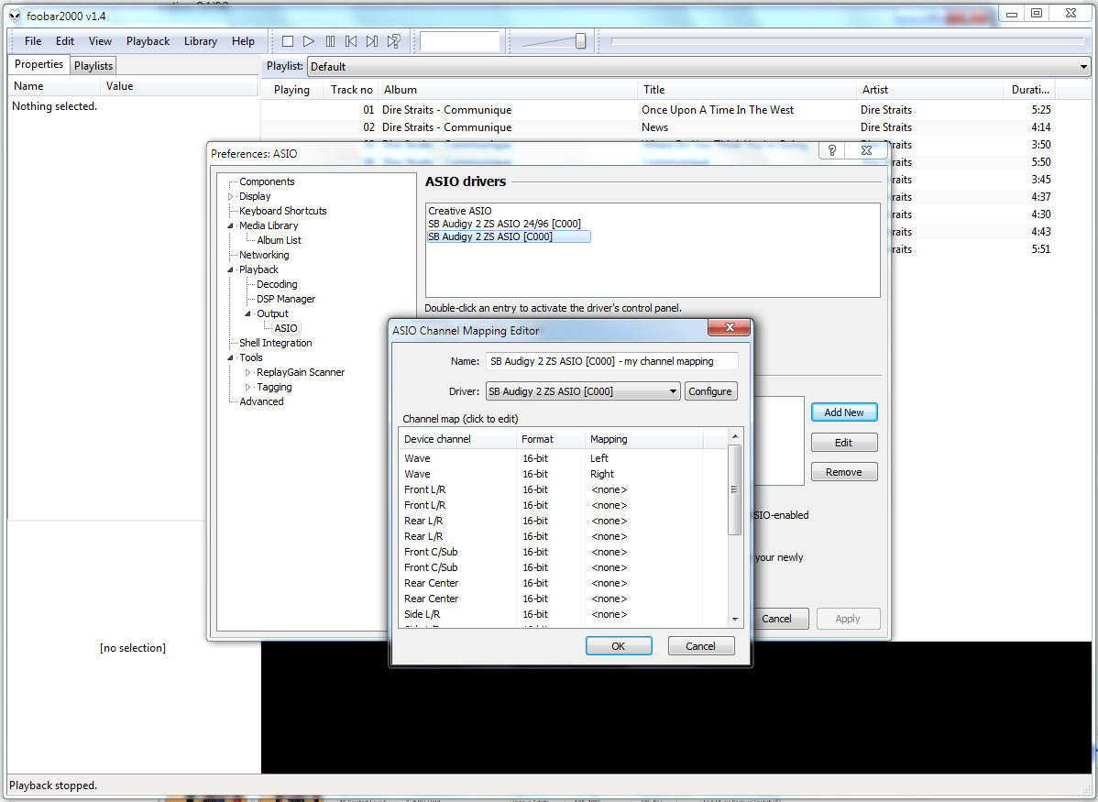Select Shell Integration tree item
Screen dimensions: 1098x802
point(275,343)
